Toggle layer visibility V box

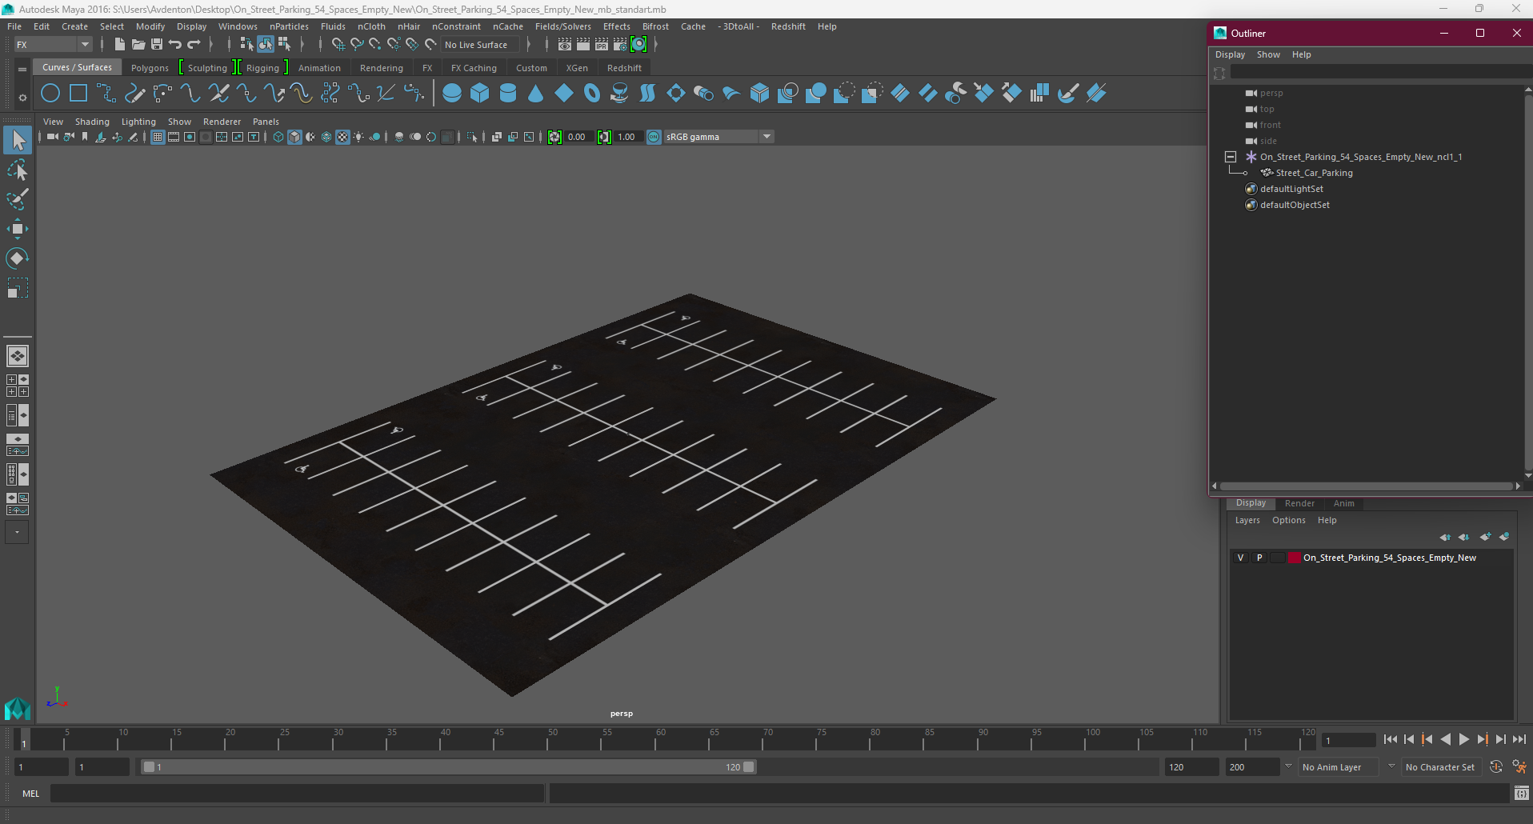coord(1241,558)
